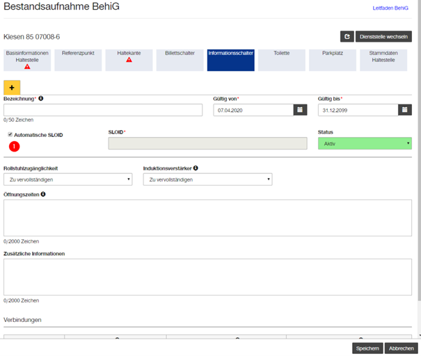
Task: Open the Gültig bis calendar picker
Action: [x=404, y=110]
